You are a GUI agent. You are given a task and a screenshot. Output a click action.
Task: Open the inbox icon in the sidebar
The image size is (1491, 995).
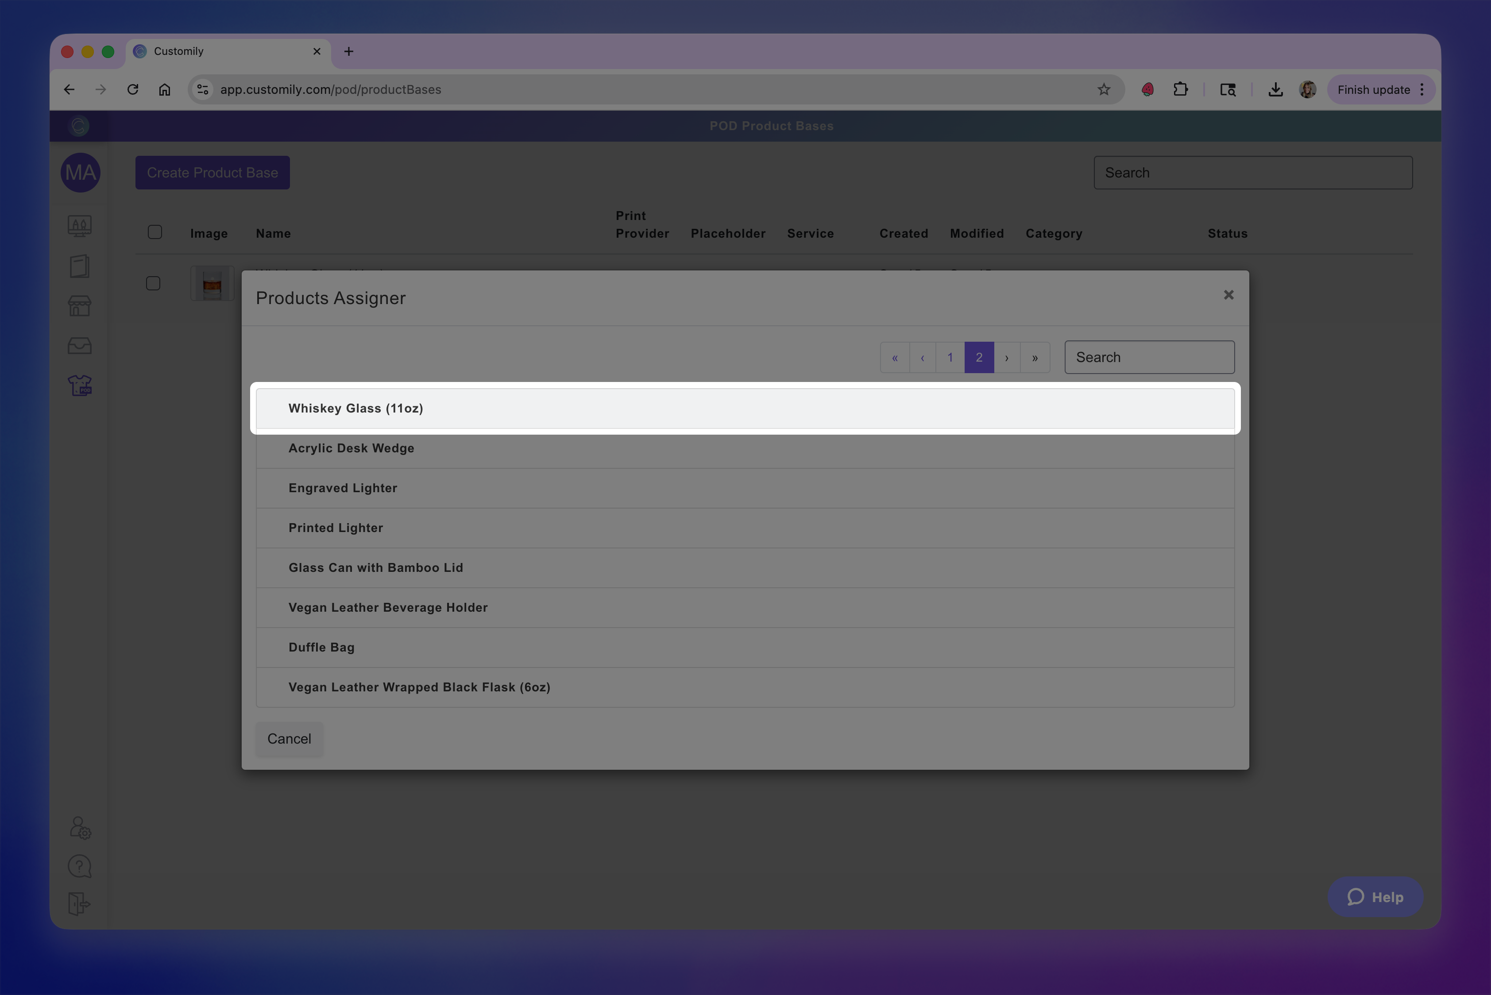(x=80, y=346)
